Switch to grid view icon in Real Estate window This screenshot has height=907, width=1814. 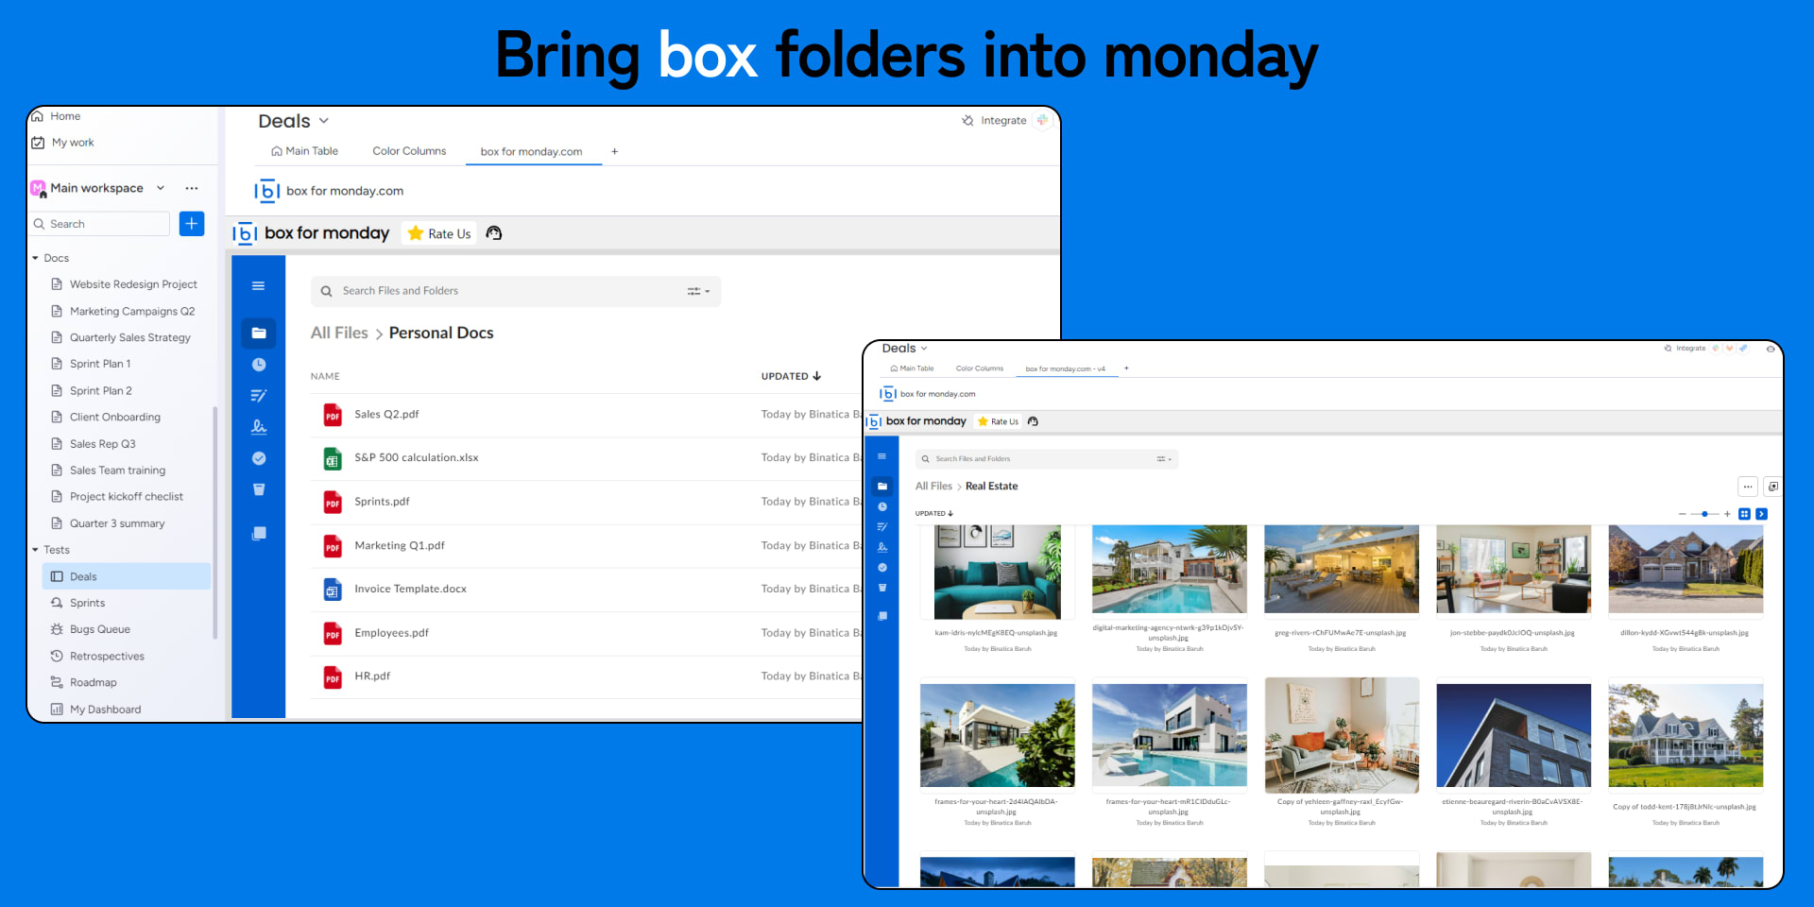[1745, 514]
